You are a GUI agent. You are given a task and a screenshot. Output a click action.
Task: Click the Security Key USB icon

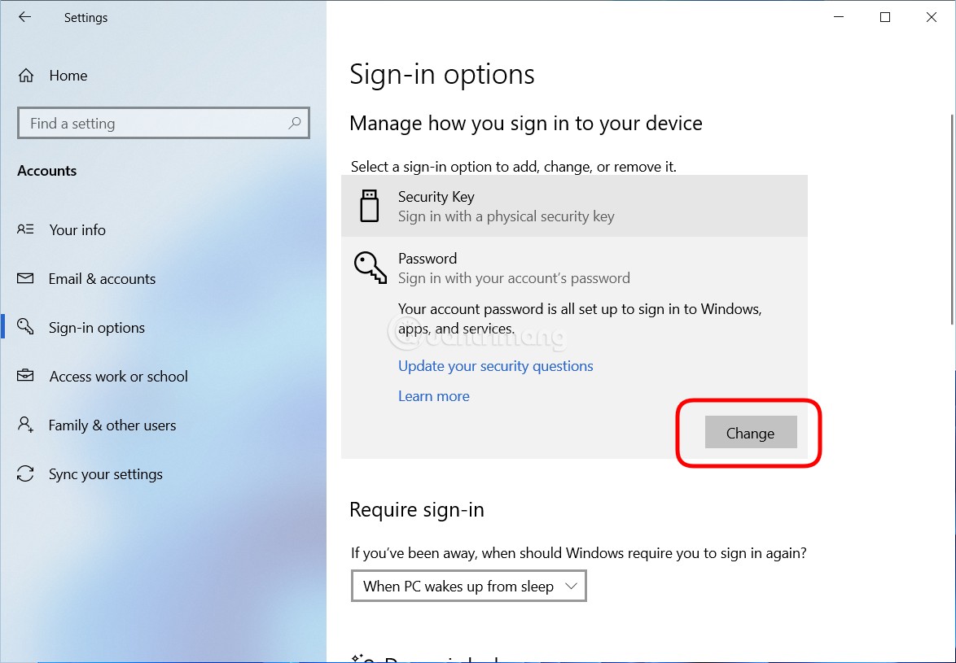point(371,206)
